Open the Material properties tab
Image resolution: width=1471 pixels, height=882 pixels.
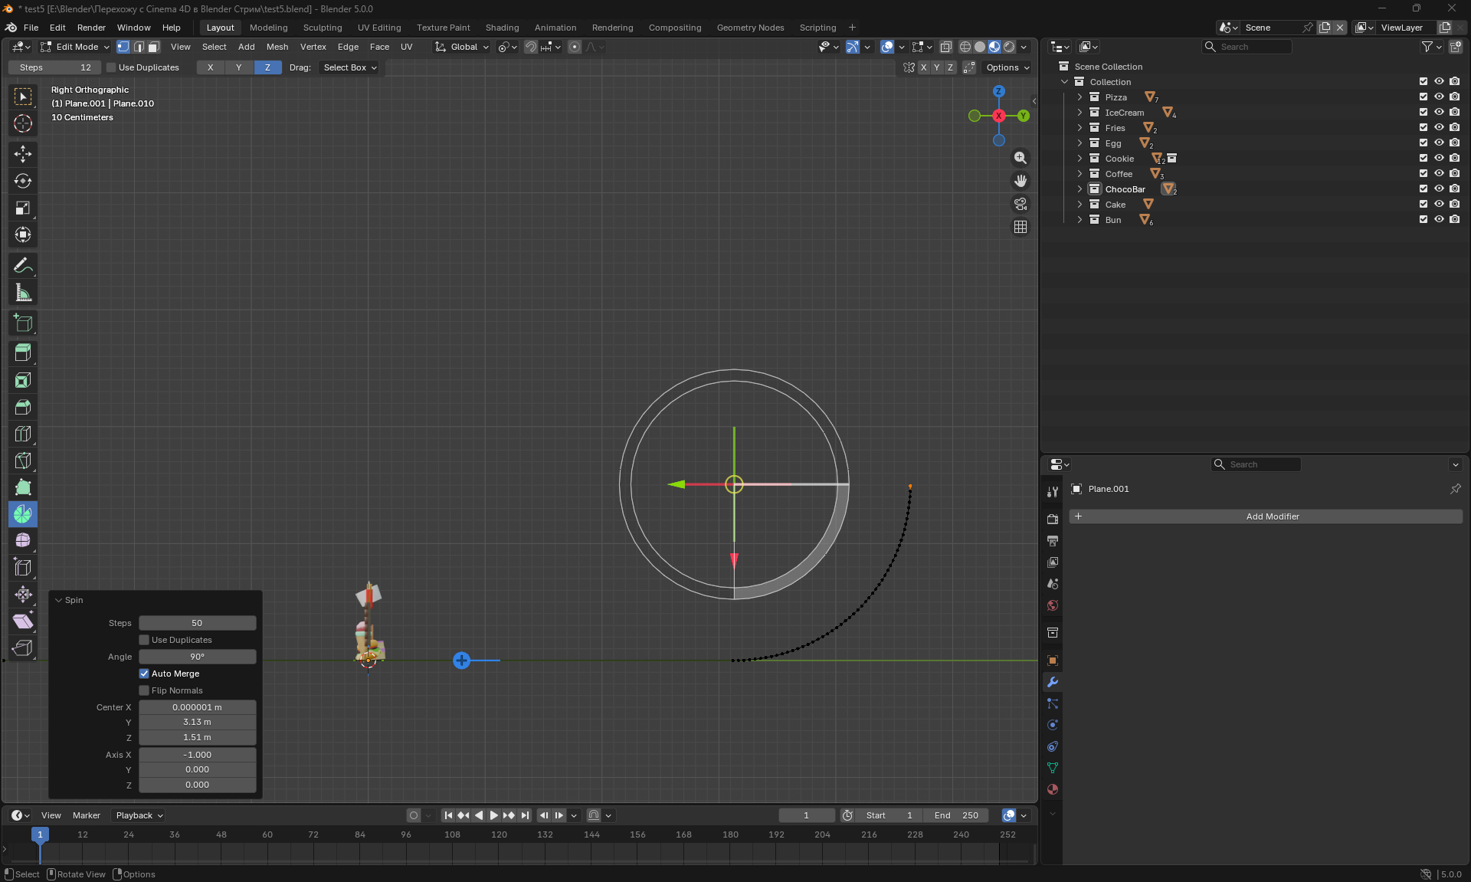[x=1053, y=789]
